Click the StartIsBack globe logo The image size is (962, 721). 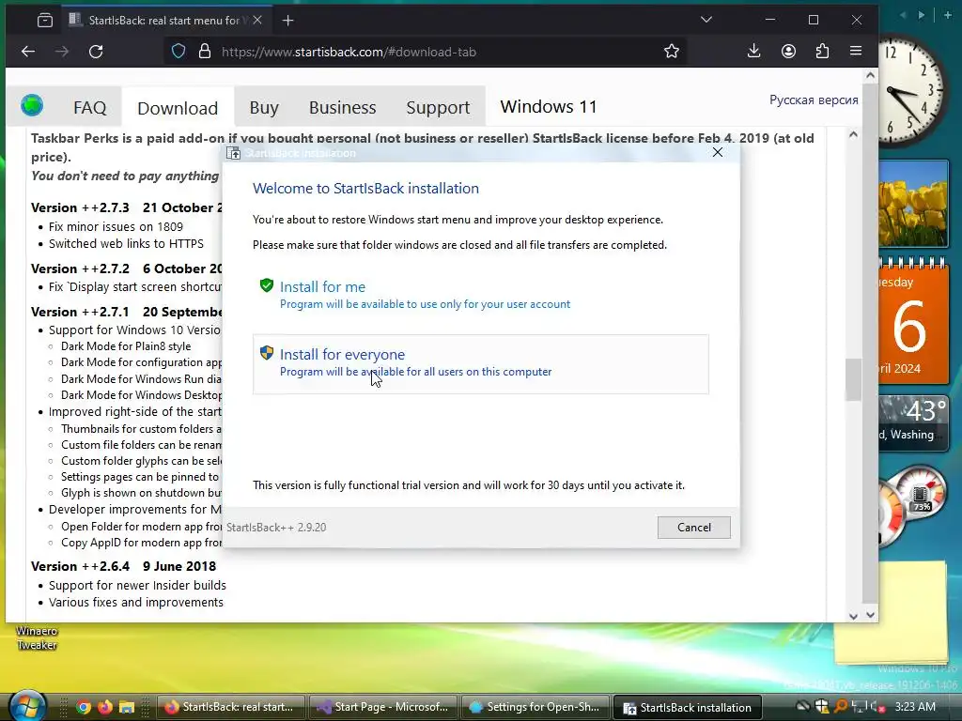pyautogui.click(x=32, y=105)
